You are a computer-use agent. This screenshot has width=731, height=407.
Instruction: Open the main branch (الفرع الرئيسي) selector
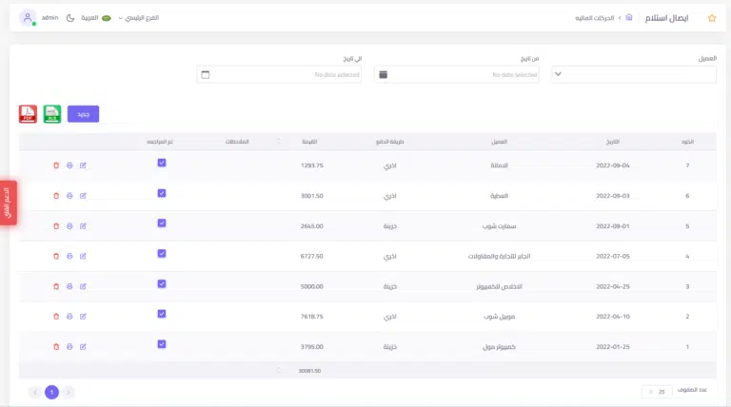(138, 18)
